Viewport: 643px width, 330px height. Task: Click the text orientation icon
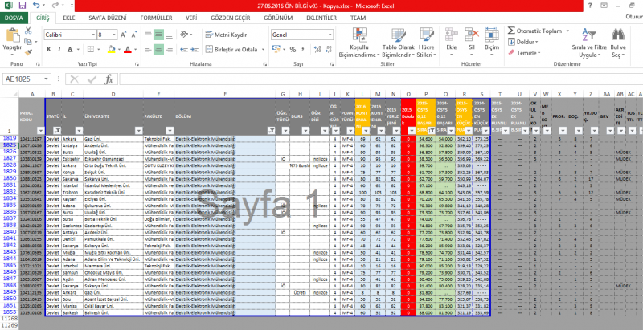[185, 35]
